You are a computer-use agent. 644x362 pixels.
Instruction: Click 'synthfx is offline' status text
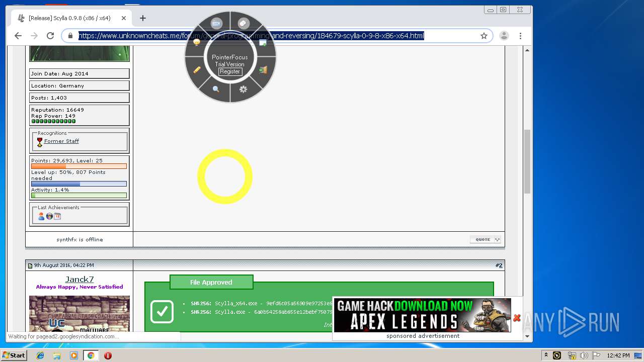tap(79, 239)
